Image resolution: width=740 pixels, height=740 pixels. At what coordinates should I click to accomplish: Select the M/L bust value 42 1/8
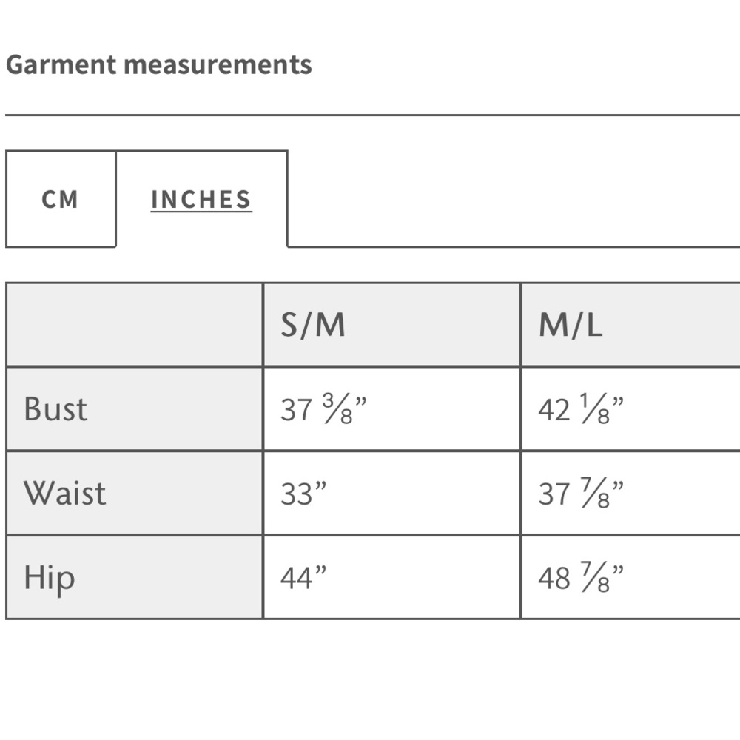pos(581,408)
